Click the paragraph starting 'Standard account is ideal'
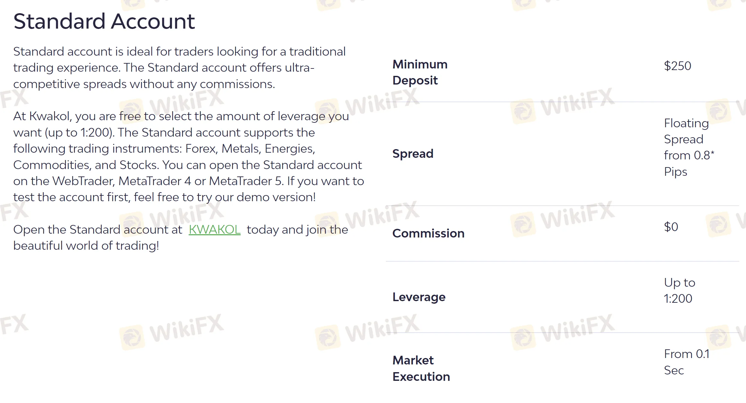The width and height of the screenshot is (746, 403). [179, 67]
